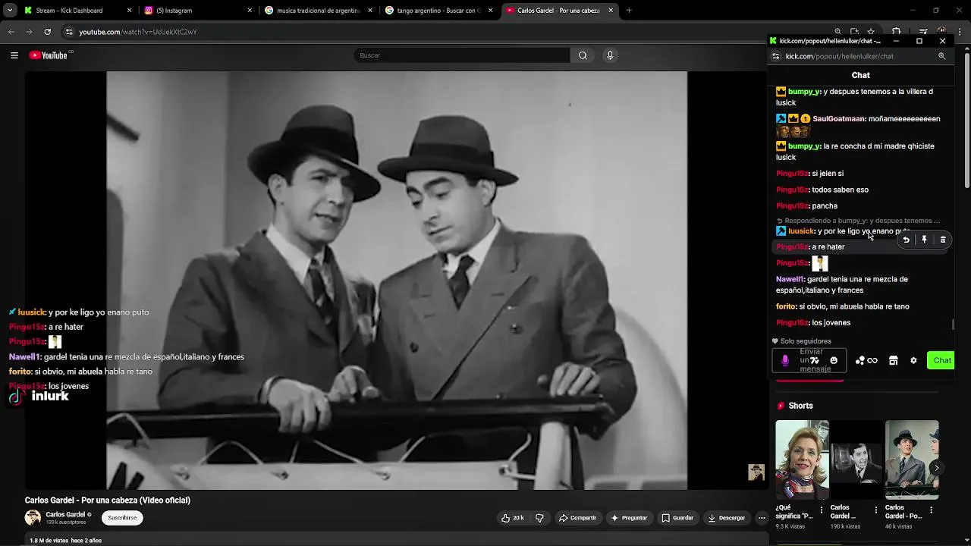Click the kick.com popout chat URL

click(x=840, y=56)
